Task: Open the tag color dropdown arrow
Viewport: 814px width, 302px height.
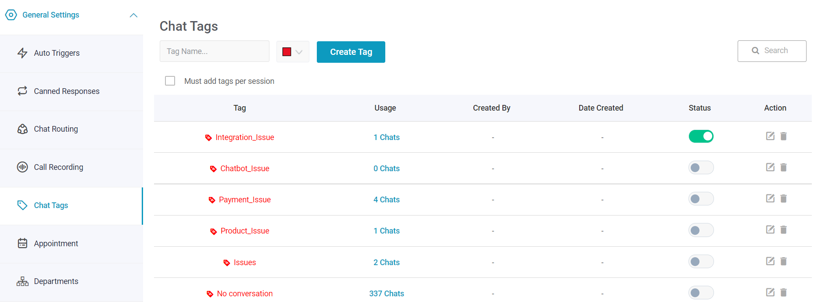Action: click(299, 52)
